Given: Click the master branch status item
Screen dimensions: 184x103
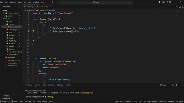Looking at the screenshot, I should click(x=4, y=102).
